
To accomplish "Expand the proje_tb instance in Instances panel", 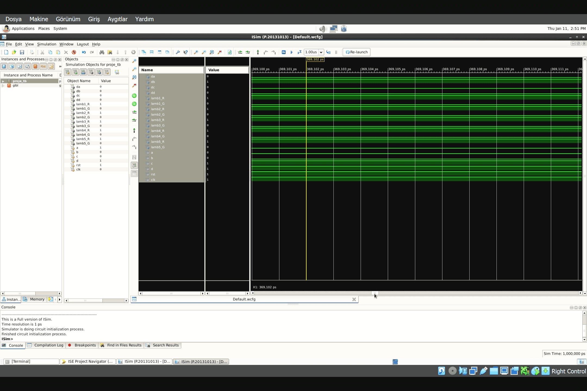I will click(x=3, y=81).
